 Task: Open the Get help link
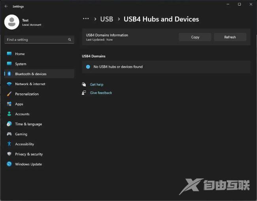[96, 85]
